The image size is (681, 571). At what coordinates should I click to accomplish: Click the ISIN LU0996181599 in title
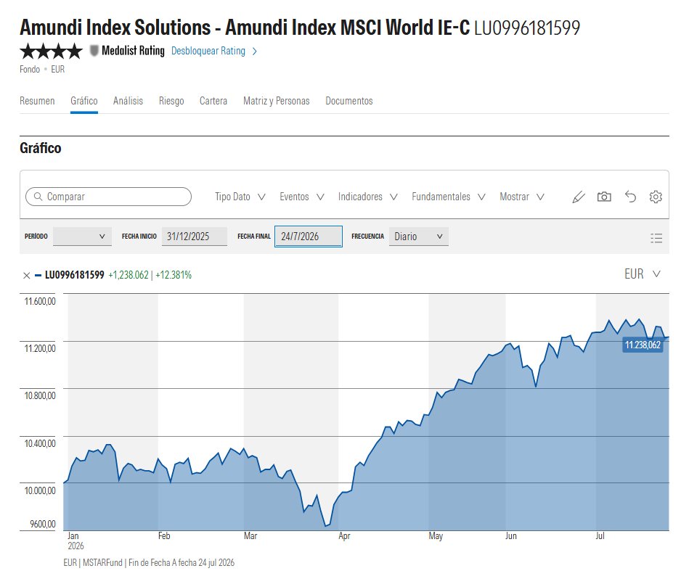[x=527, y=28]
